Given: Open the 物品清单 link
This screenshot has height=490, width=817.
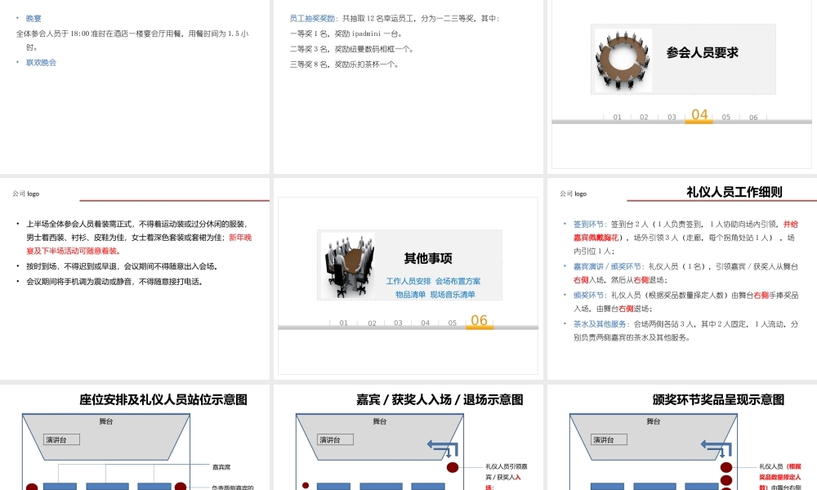Looking at the screenshot, I should point(410,295).
